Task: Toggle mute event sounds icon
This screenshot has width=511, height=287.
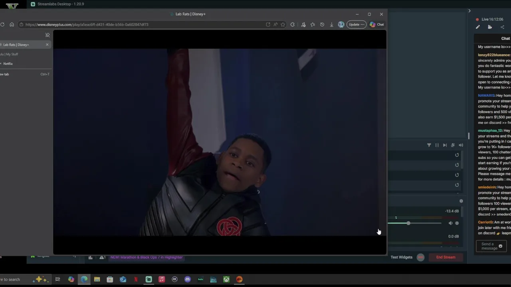Action: click(453, 145)
